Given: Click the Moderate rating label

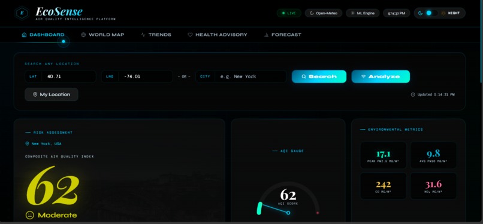Looking at the screenshot, I should pos(58,215).
